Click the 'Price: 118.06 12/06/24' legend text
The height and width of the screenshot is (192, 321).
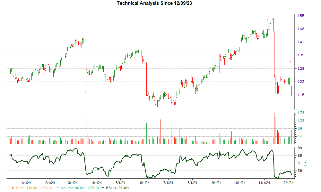[x=34, y=188]
